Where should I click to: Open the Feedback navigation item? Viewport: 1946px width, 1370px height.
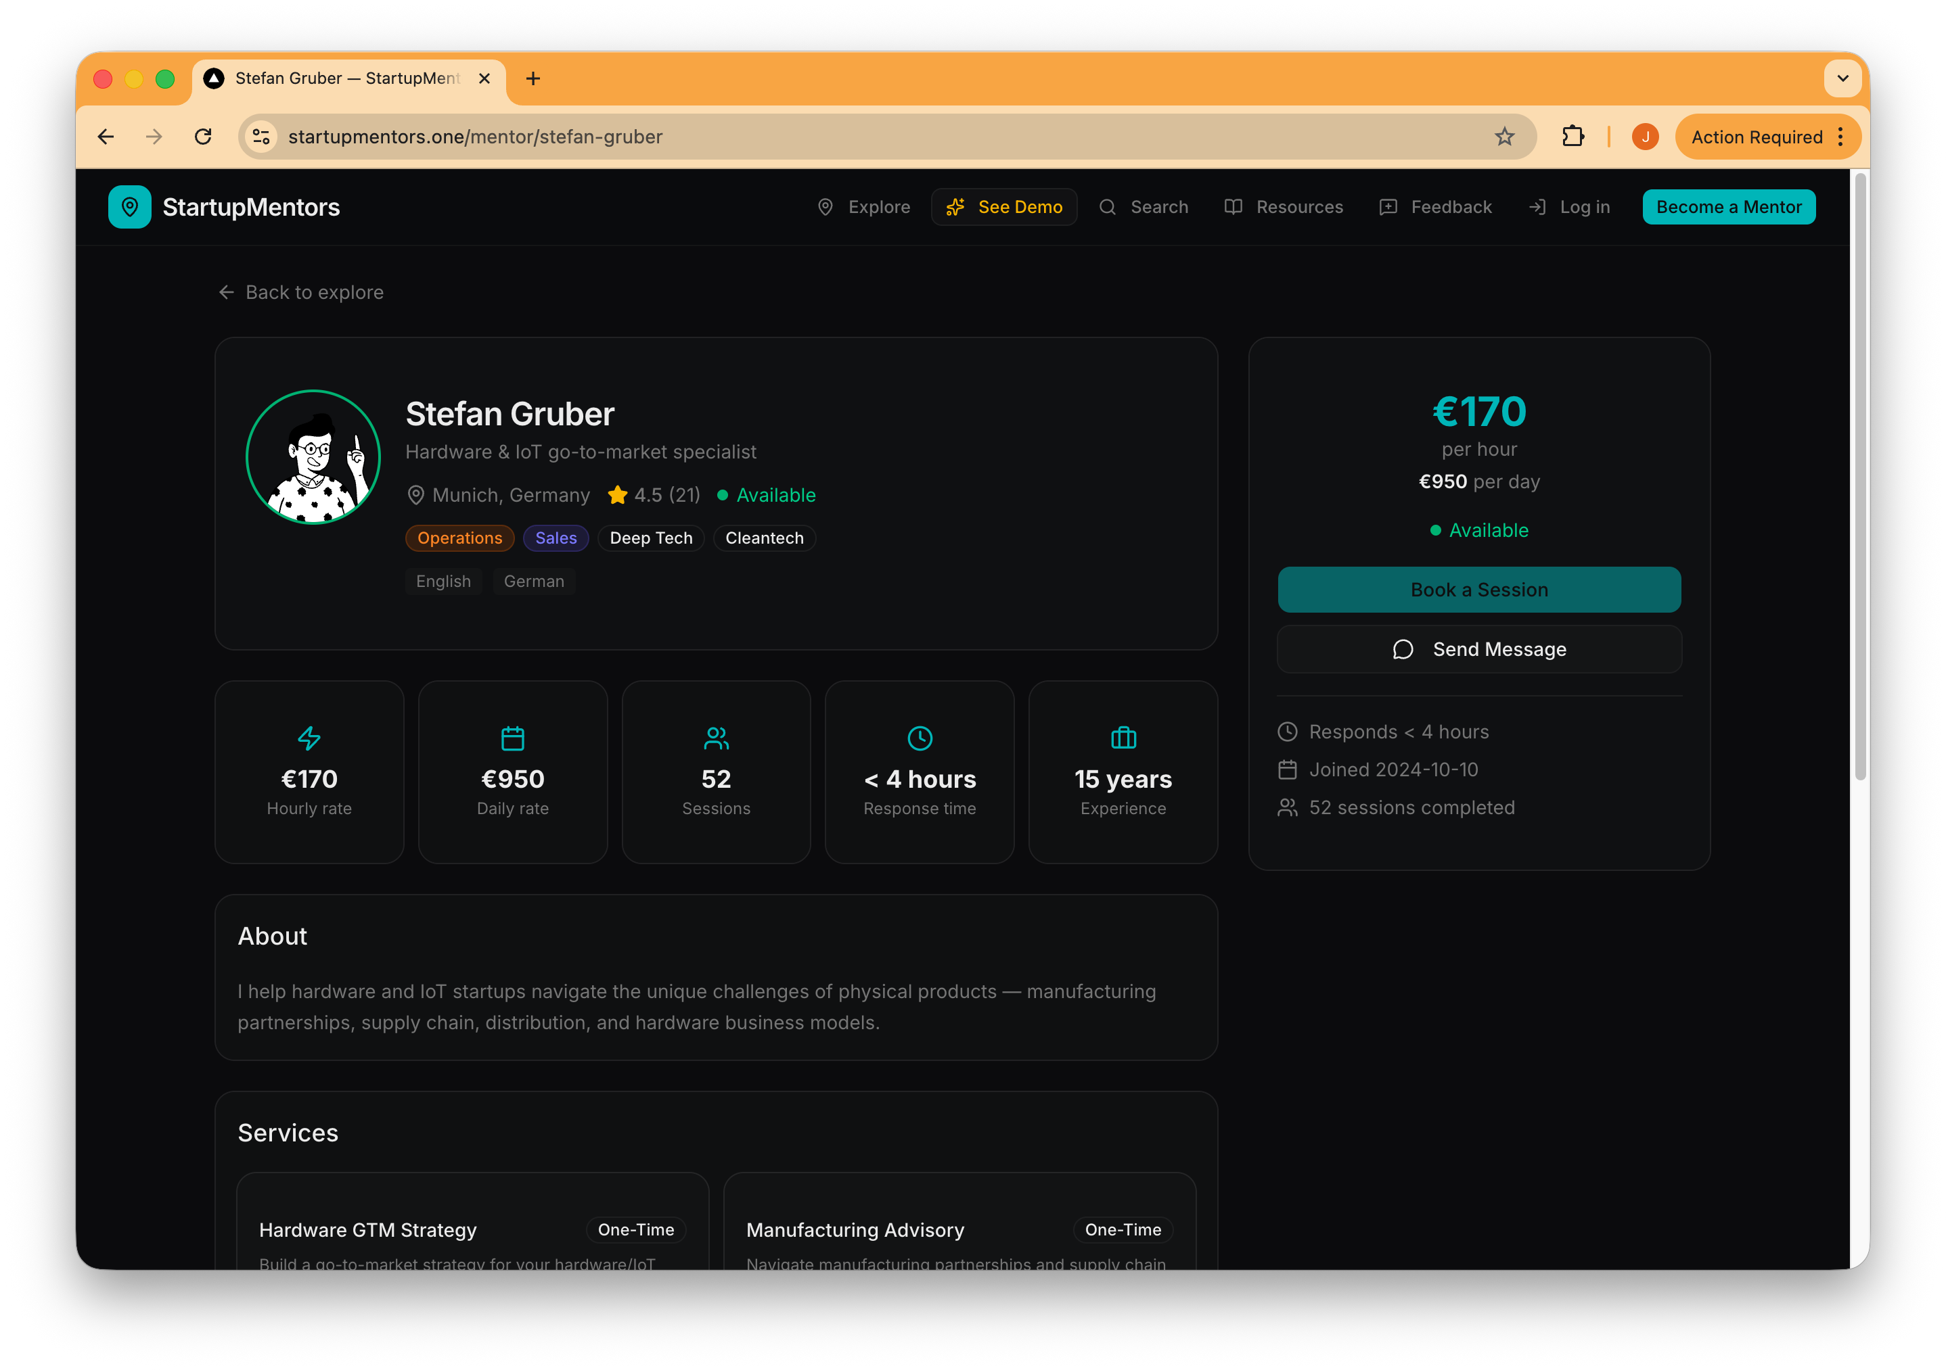point(1436,207)
